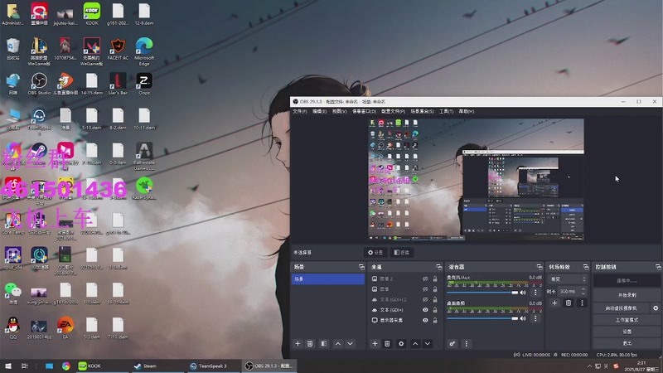This screenshot has width=663, height=373.
Task: Switch to TeamSpeak 3 in taskbar
Action: pyautogui.click(x=214, y=366)
